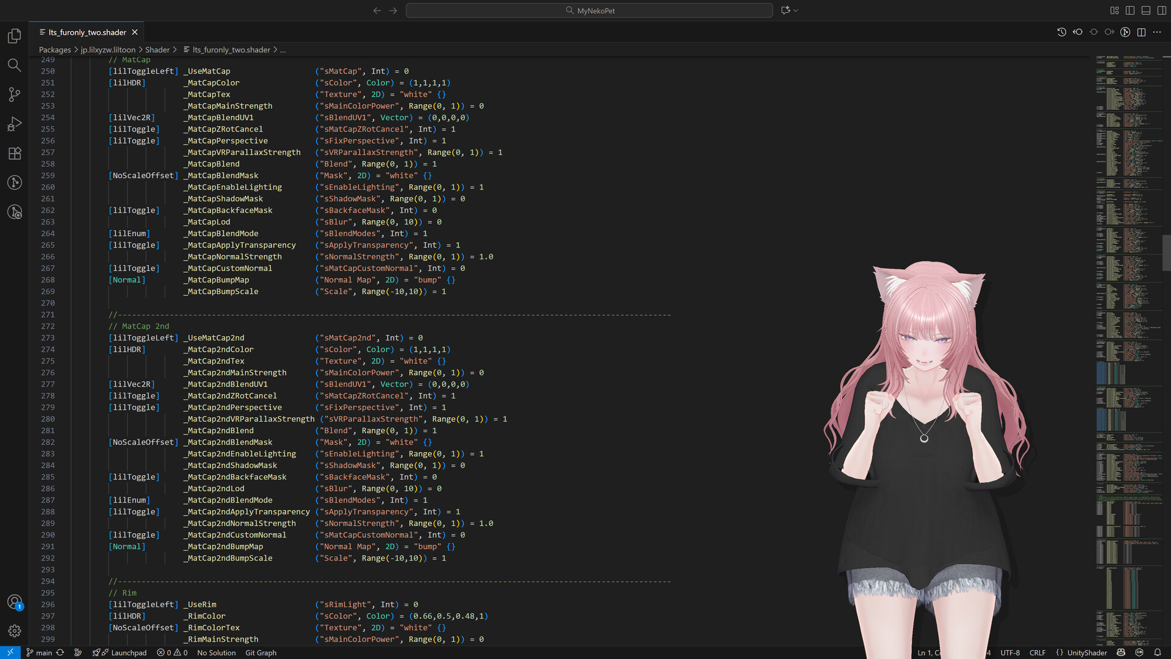The height and width of the screenshot is (659, 1171).
Task: Toggle the panel layout control
Action: click(1146, 10)
